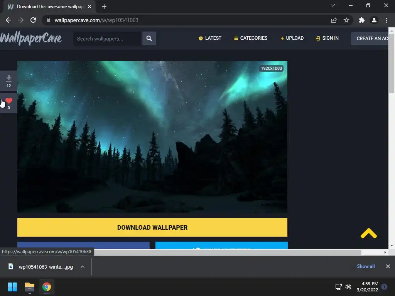The width and height of the screenshot is (395, 296).
Task: Open the Chrome profile avatar
Action: [374, 20]
